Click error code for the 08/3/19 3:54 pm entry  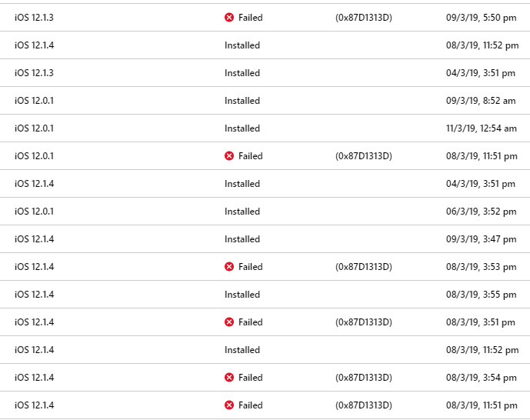(364, 378)
